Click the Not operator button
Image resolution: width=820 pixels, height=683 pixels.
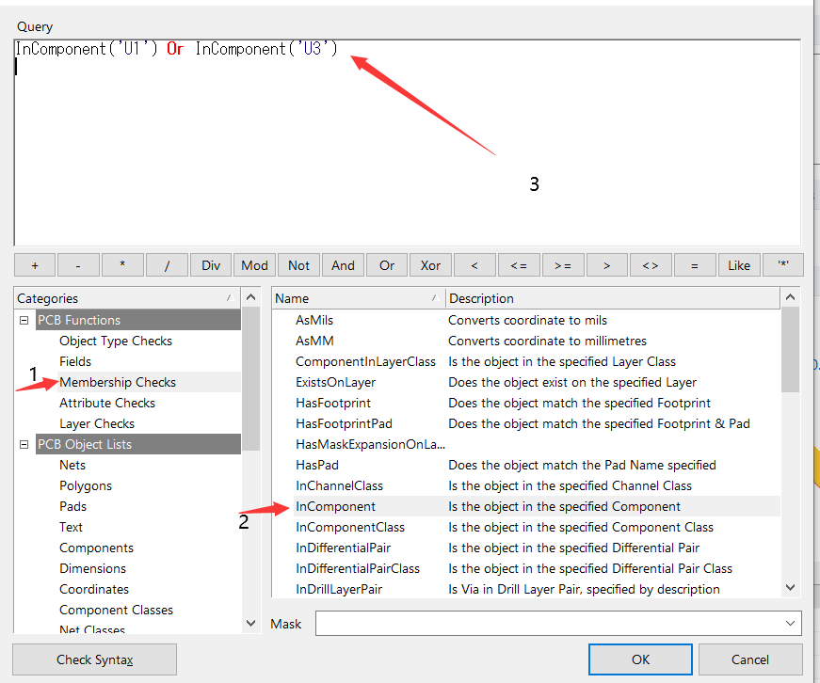(x=298, y=264)
